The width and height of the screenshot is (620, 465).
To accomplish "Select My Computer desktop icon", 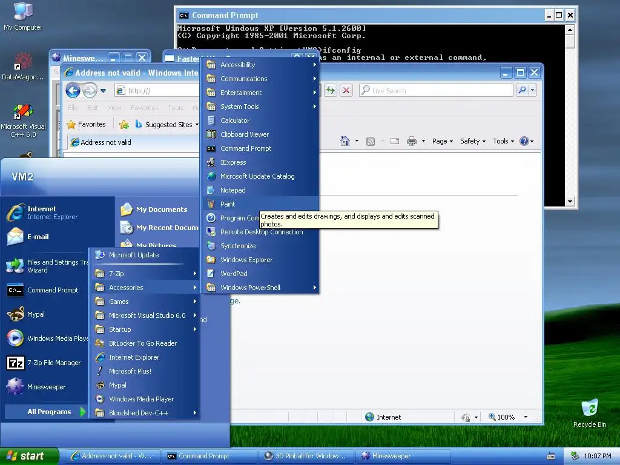I will click(23, 16).
